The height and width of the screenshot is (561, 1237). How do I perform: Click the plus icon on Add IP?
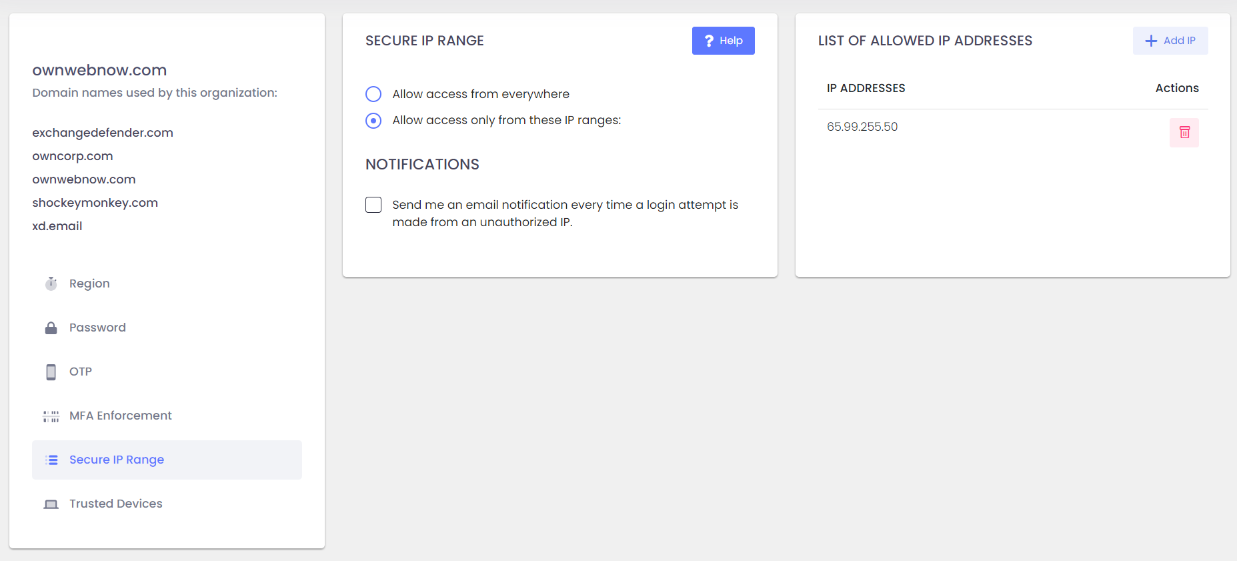[x=1150, y=40]
